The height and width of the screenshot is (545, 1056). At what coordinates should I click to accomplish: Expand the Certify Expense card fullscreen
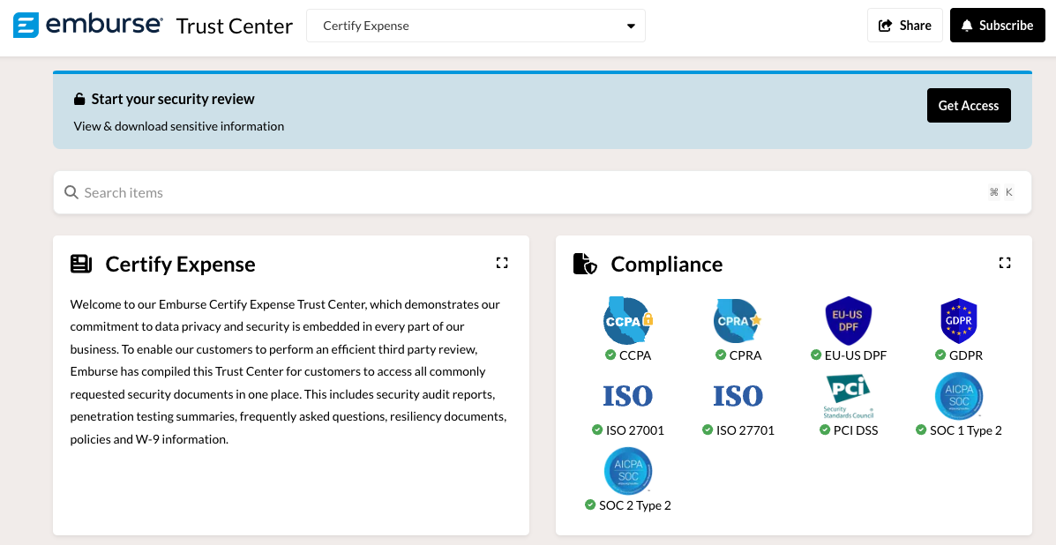pyautogui.click(x=502, y=263)
